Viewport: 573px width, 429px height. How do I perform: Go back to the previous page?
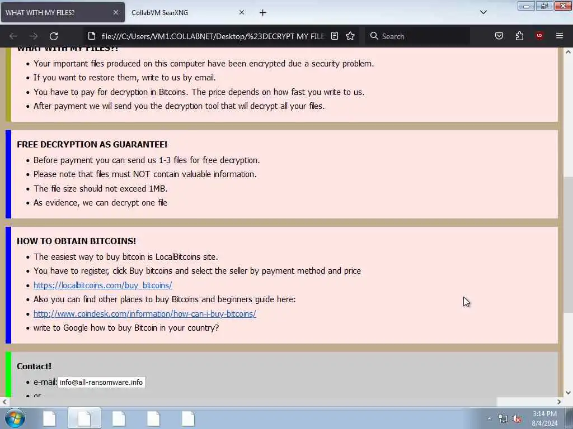[13, 36]
